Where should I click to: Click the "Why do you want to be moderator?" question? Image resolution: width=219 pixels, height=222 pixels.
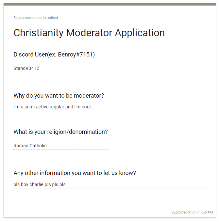(x=59, y=96)
